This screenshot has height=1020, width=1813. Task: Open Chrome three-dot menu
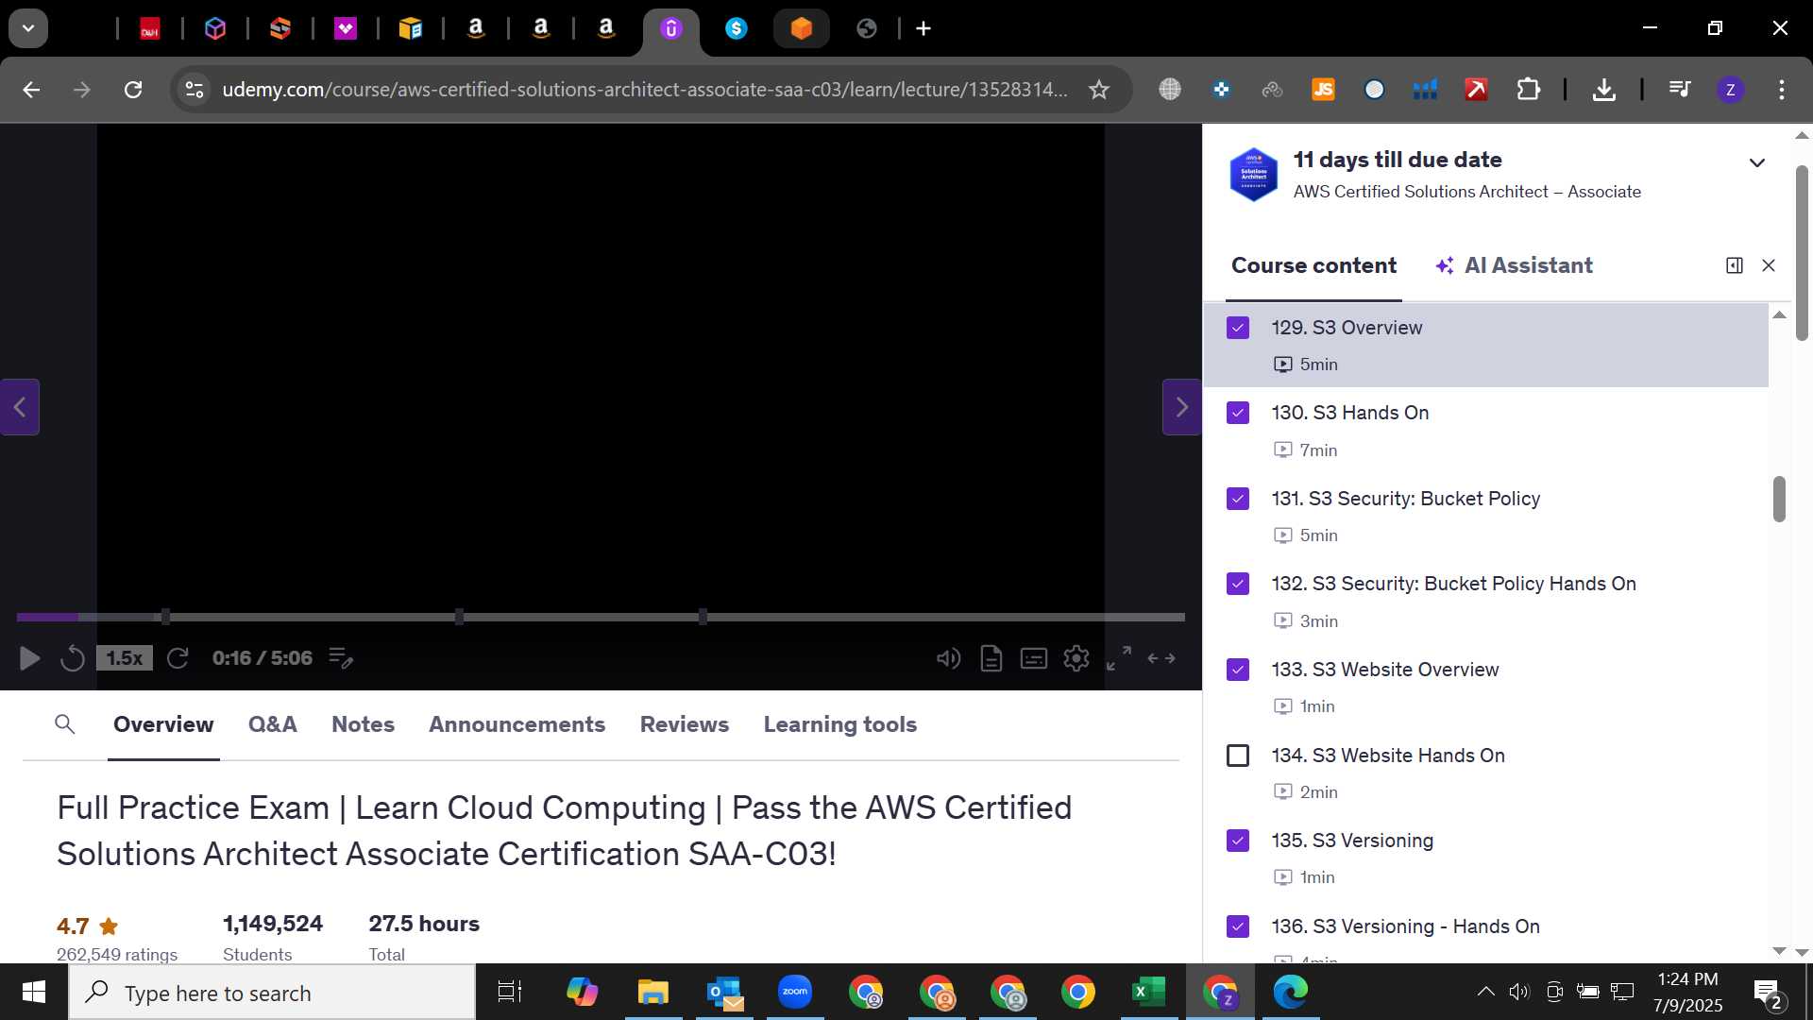(x=1781, y=90)
